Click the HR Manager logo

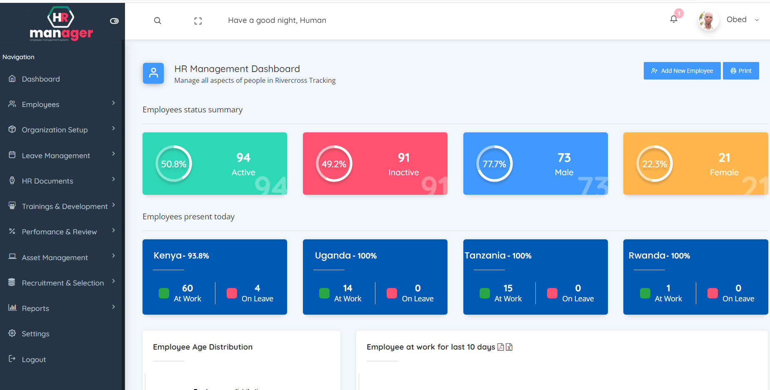point(61,24)
